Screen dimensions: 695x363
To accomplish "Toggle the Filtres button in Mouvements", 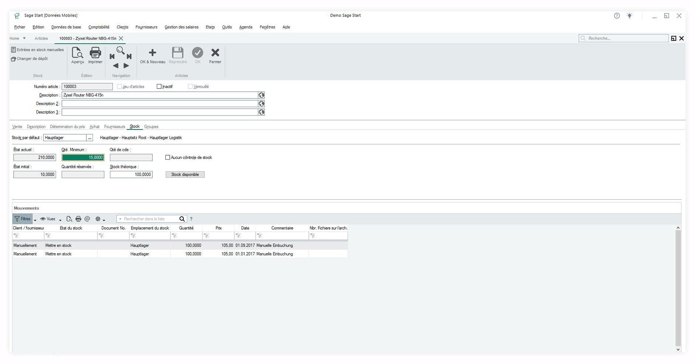I will [x=23, y=219].
